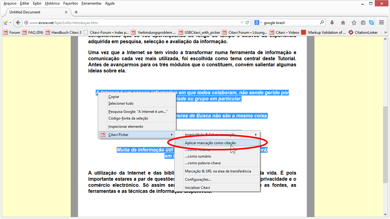
Task: Go back with the back arrow button
Action: pyautogui.click(x=18, y=23)
